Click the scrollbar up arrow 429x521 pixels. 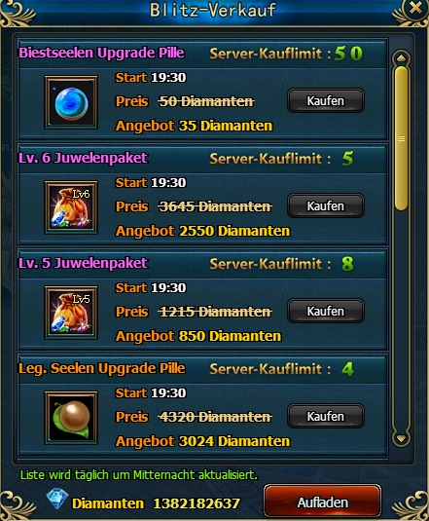[401, 58]
